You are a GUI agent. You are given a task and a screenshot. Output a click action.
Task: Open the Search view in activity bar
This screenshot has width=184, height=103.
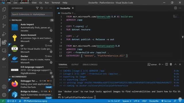pyautogui.click(x=4, y=17)
